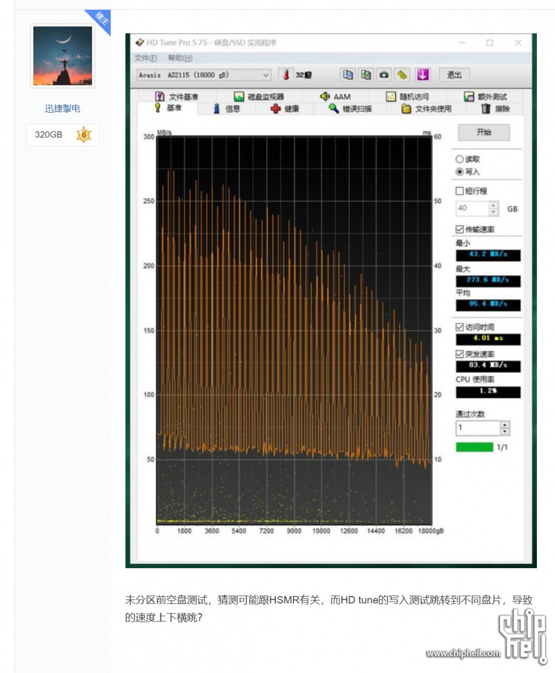This screenshot has height=673, width=555.
Task: Click the 4.01 ms access time value
Action: (x=488, y=339)
